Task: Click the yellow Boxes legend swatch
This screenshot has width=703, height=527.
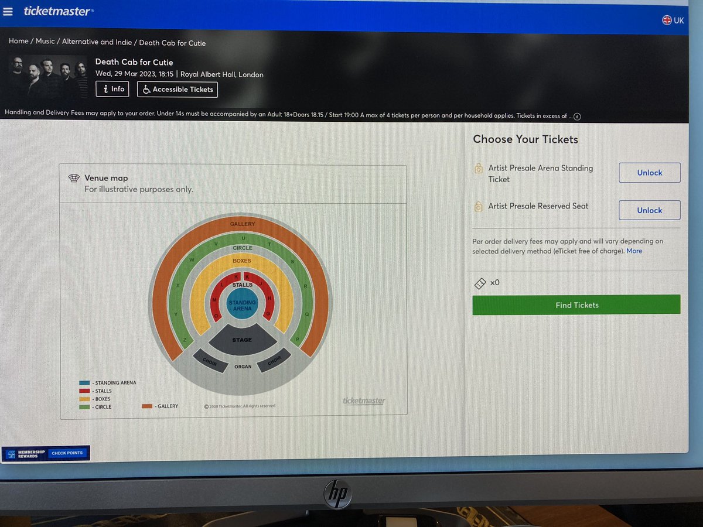Action: click(84, 399)
